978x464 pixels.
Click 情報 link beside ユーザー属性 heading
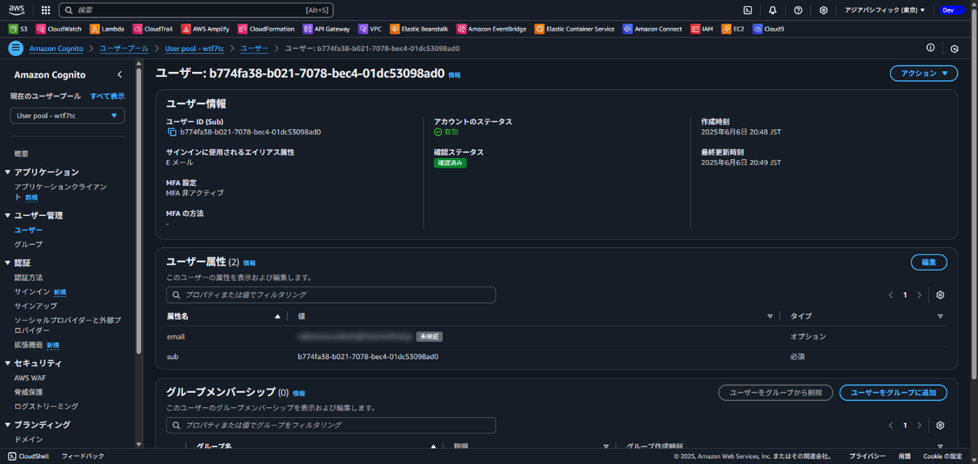[249, 263]
